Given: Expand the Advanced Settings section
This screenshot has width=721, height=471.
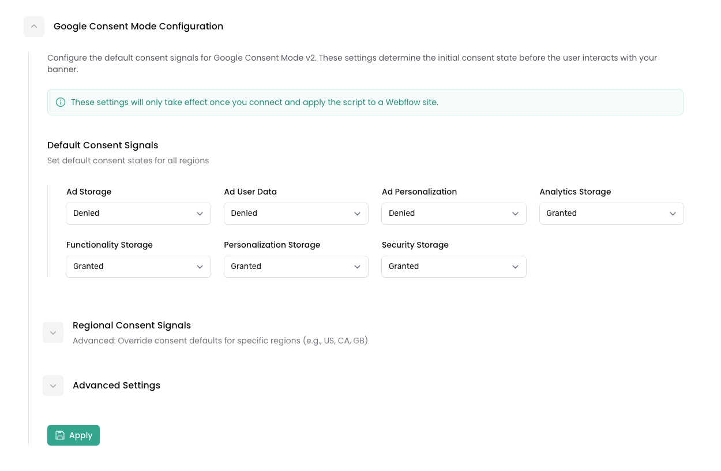Looking at the screenshot, I should 53,386.
